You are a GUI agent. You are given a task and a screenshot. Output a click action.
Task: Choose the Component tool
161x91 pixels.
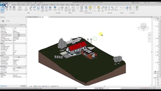(x=20, y=8)
